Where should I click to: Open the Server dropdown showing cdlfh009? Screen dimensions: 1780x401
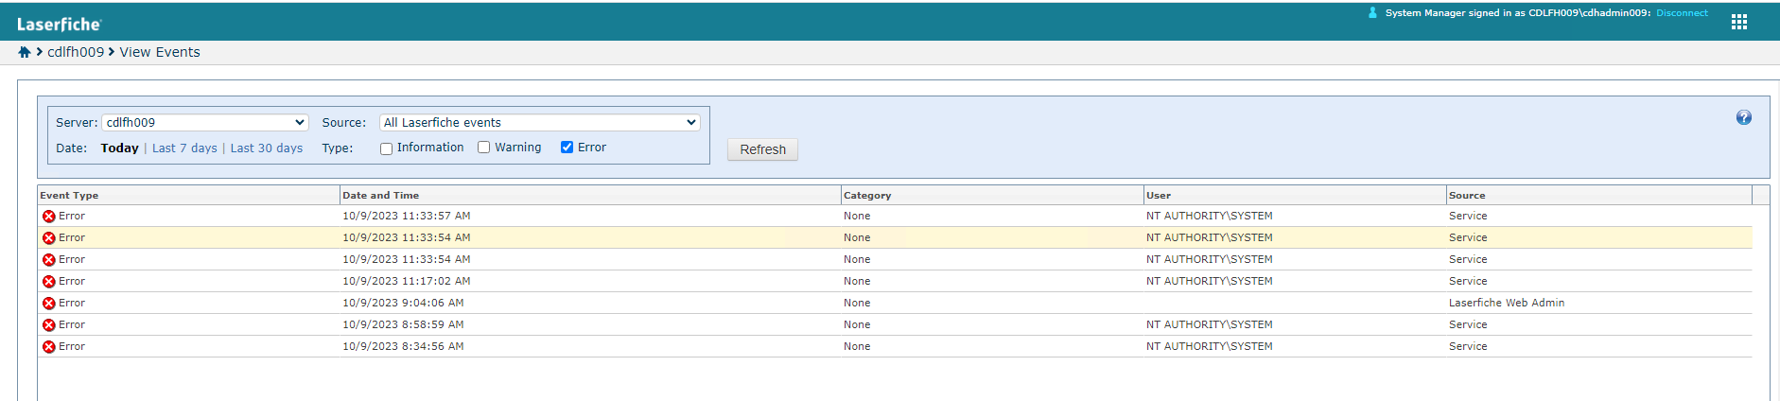(x=205, y=123)
